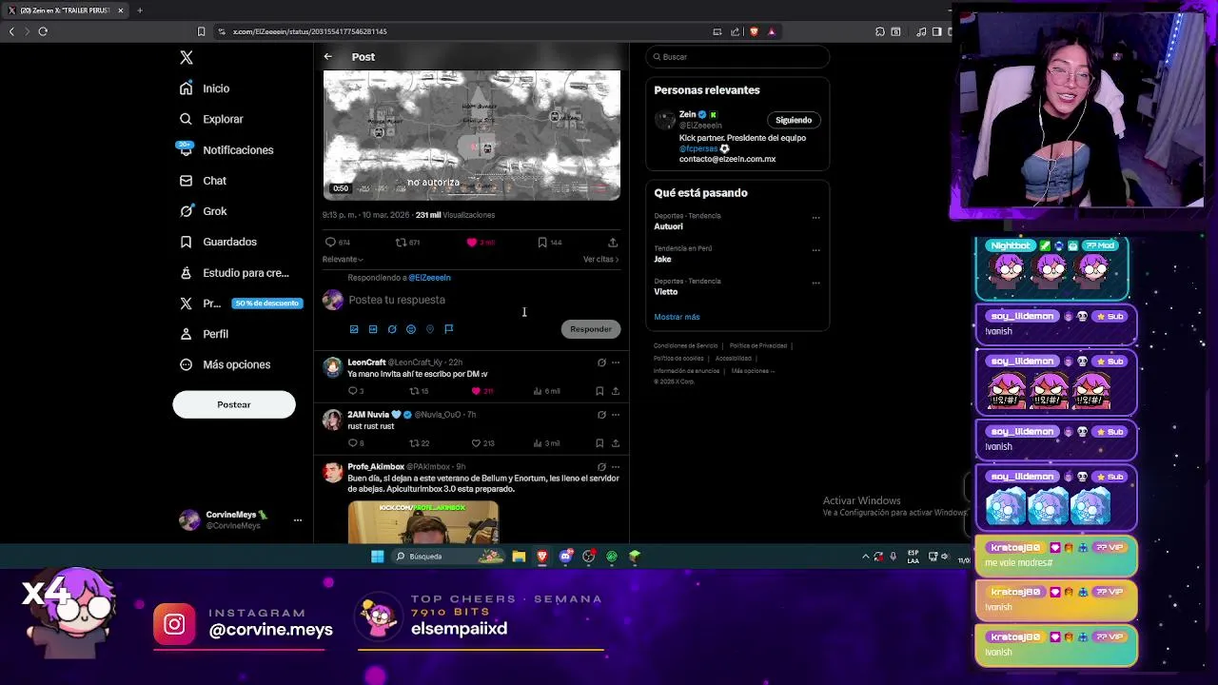This screenshot has height=685, width=1218.
Task: Click the flag icon in reply toolbar
Action: coord(449,329)
